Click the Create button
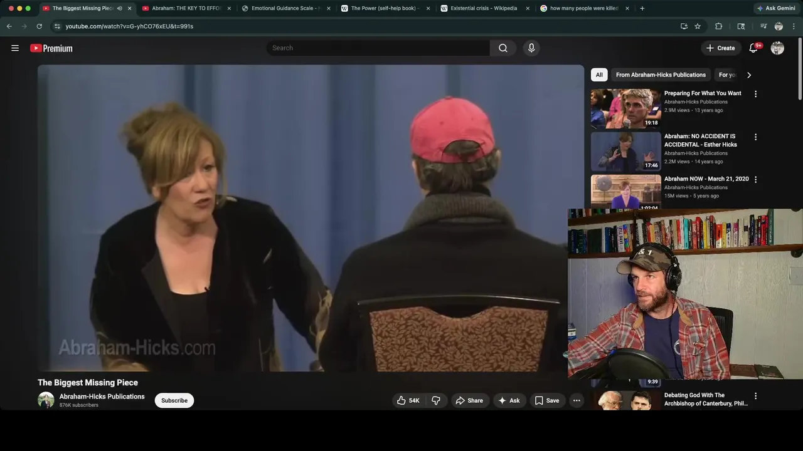 (x=720, y=48)
